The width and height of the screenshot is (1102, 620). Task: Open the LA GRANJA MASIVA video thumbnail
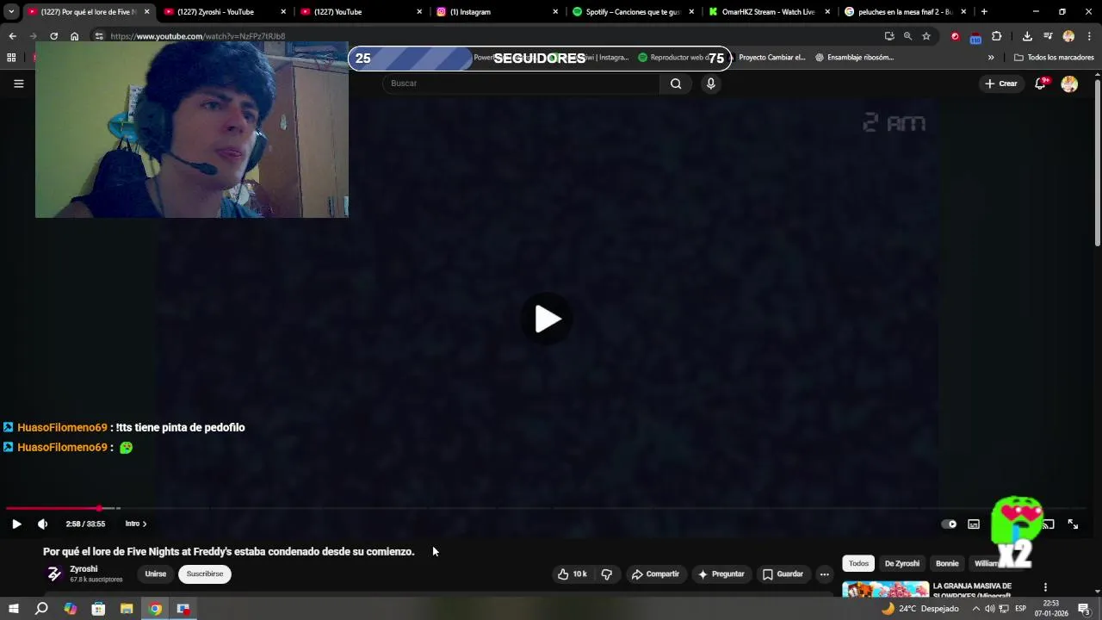click(885, 590)
